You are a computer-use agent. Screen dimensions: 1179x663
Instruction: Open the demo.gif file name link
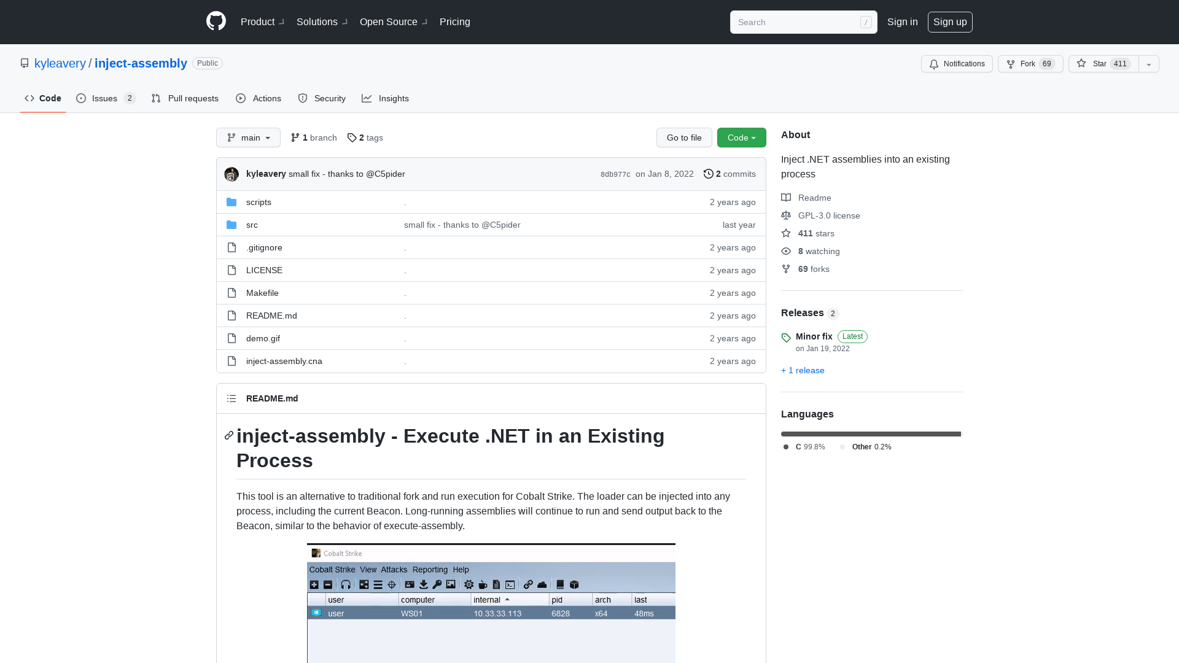[x=263, y=338]
